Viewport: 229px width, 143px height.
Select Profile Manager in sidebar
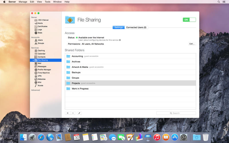click(x=44, y=69)
